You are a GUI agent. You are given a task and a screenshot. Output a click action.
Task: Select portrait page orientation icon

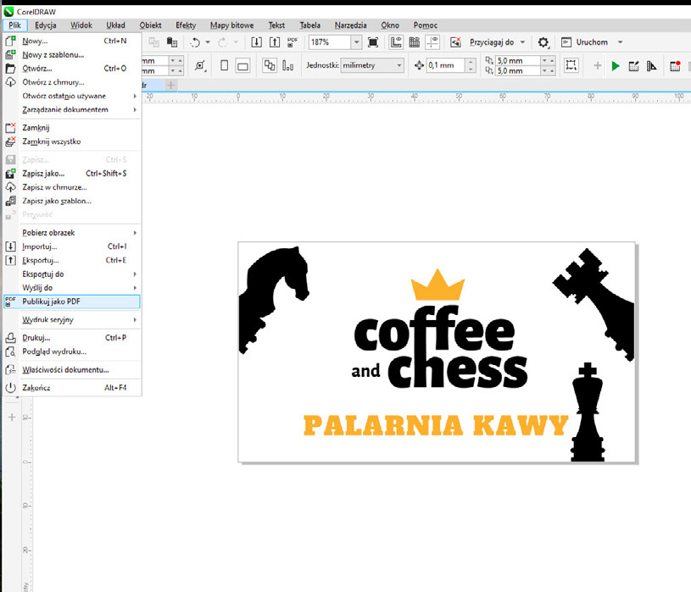tap(225, 65)
